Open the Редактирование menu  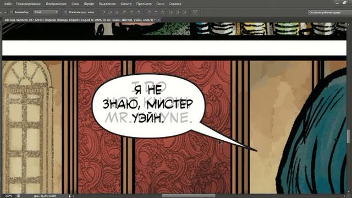click(x=29, y=4)
